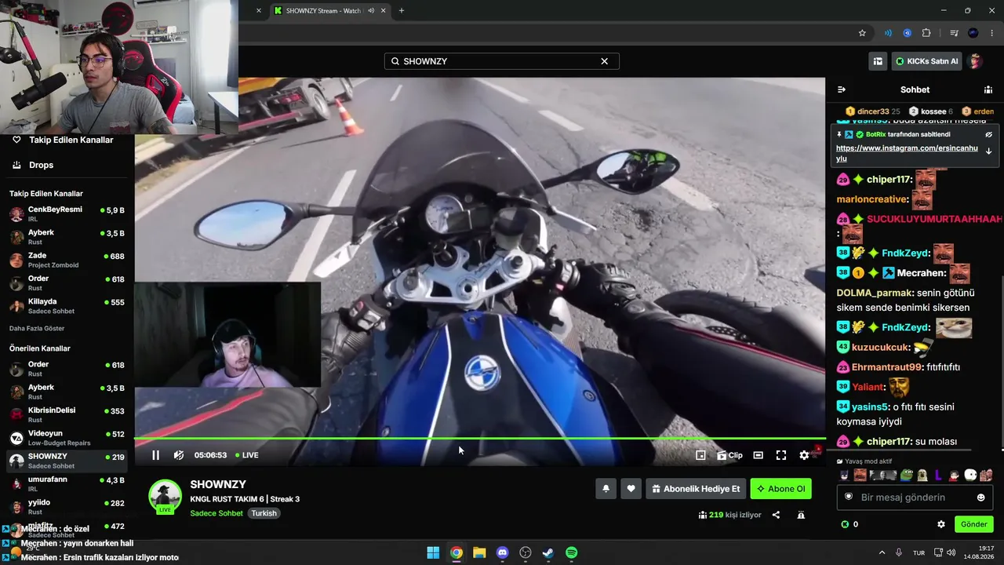Switch to SHOWNZY Stream browser tab
1004x565 pixels.
point(329,11)
